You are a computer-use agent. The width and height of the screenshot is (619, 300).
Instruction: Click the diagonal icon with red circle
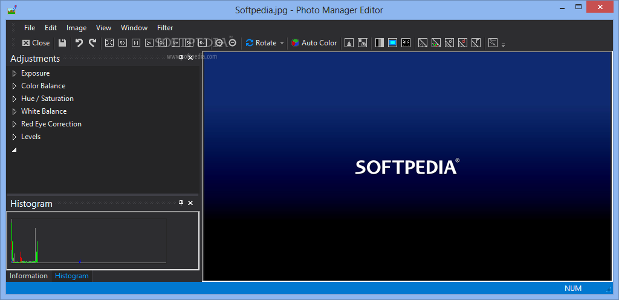[462, 42]
